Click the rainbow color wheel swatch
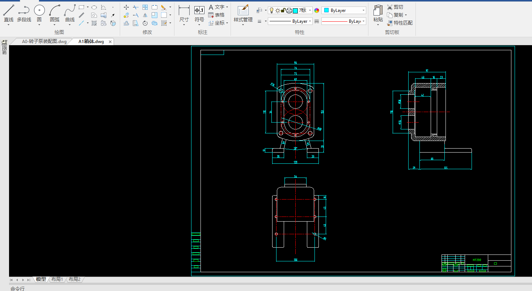This screenshot has height=291, width=532. point(317,10)
